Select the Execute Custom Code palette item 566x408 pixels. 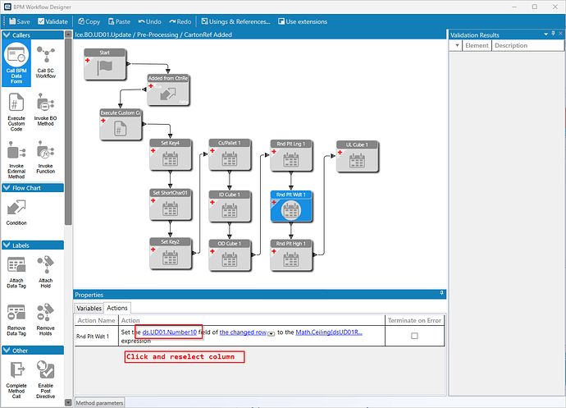16,112
